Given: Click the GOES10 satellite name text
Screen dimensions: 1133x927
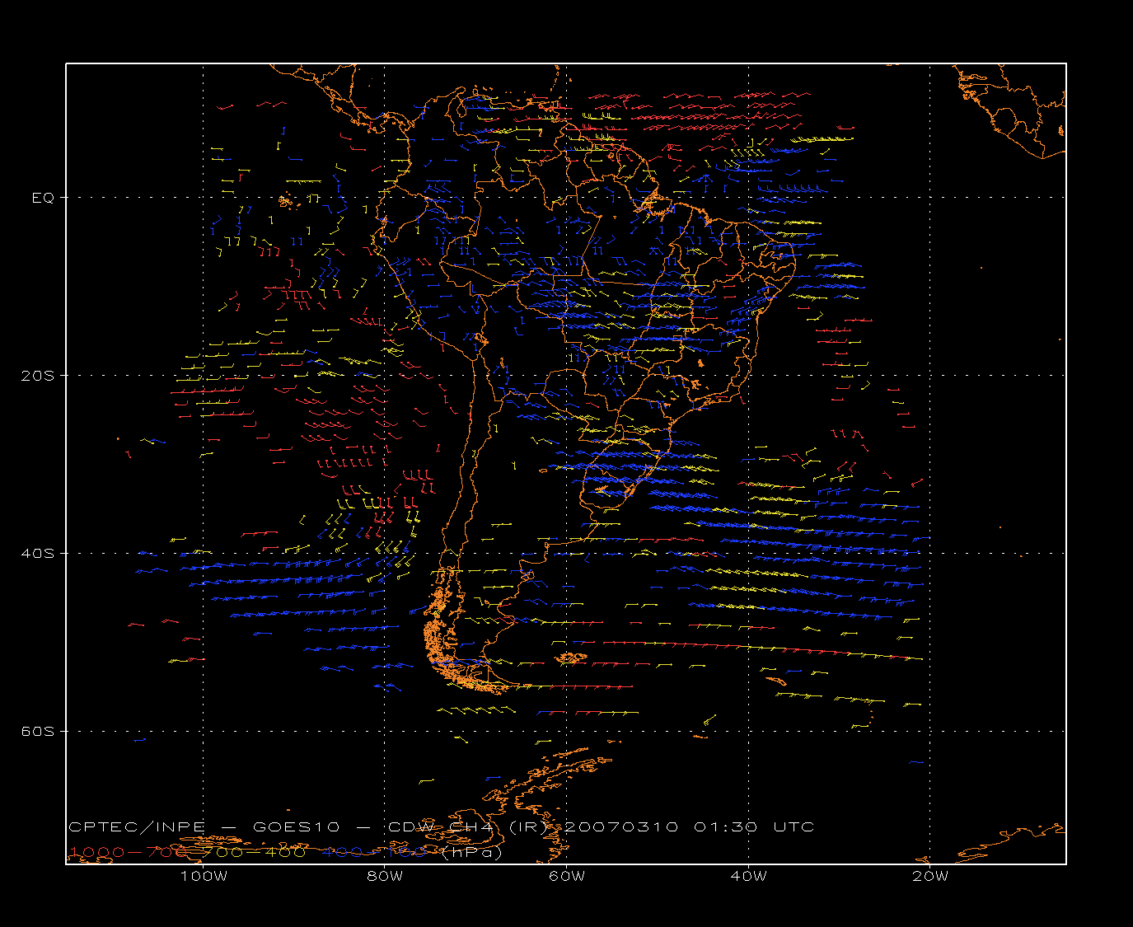Looking at the screenshot, I should coord(295,827).
